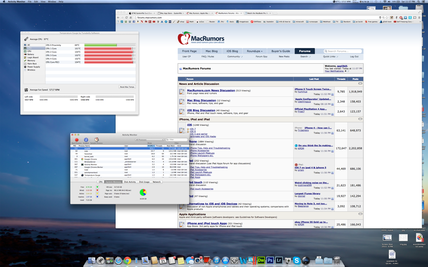Launch Photoshop from the Dock
This screenshot has height=267, width=428.
270,260
